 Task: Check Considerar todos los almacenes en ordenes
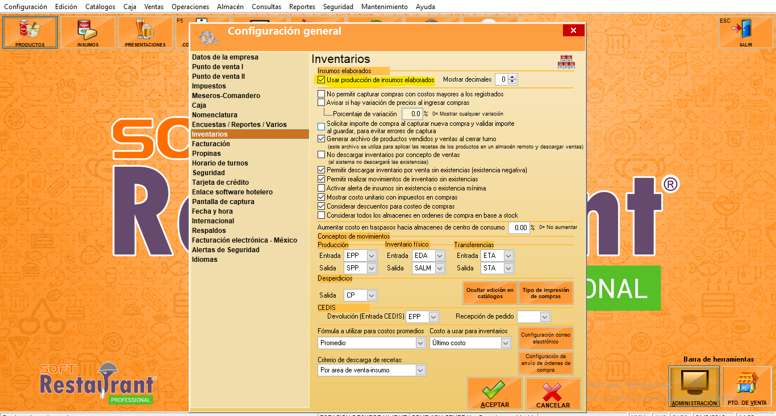point(322,215)
